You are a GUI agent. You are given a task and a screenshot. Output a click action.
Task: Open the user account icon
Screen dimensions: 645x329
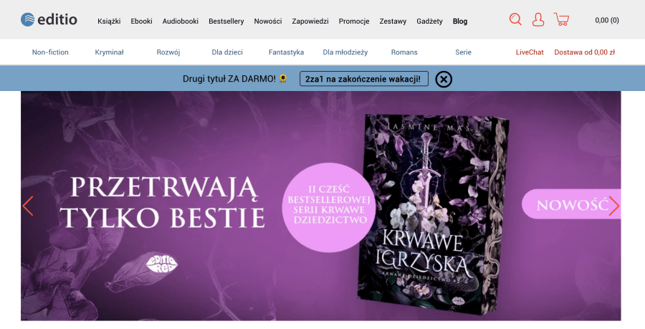coord(538,19)
